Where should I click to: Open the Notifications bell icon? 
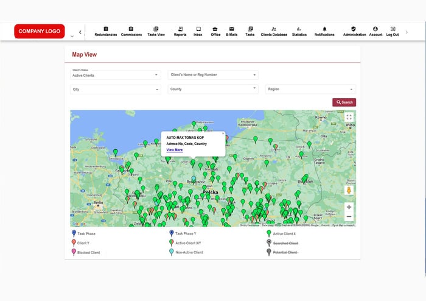tap(324, 29)
